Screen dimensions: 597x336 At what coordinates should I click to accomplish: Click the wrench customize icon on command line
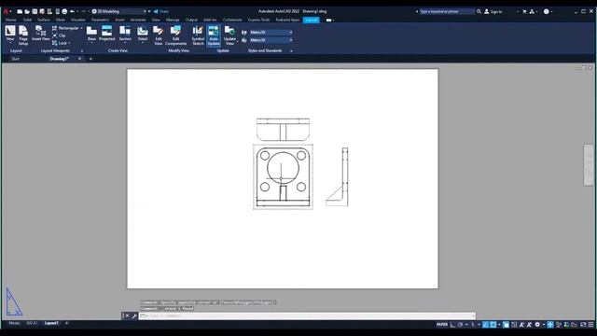click(134, 315)
